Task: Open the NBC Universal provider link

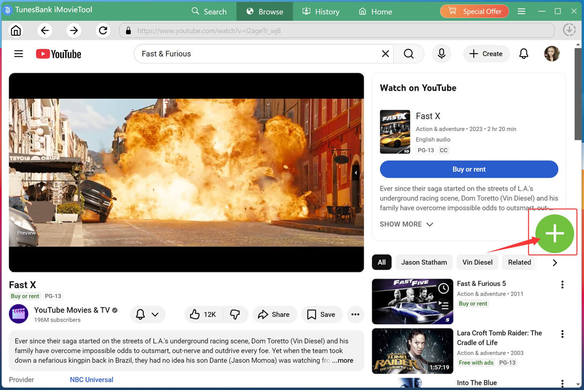Action: [91, 380]
